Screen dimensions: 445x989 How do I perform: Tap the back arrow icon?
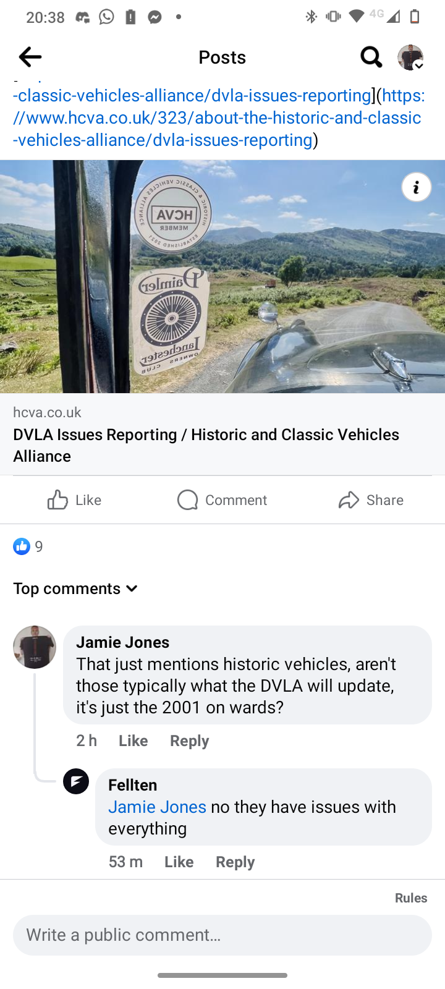click(x=30, y=57)
